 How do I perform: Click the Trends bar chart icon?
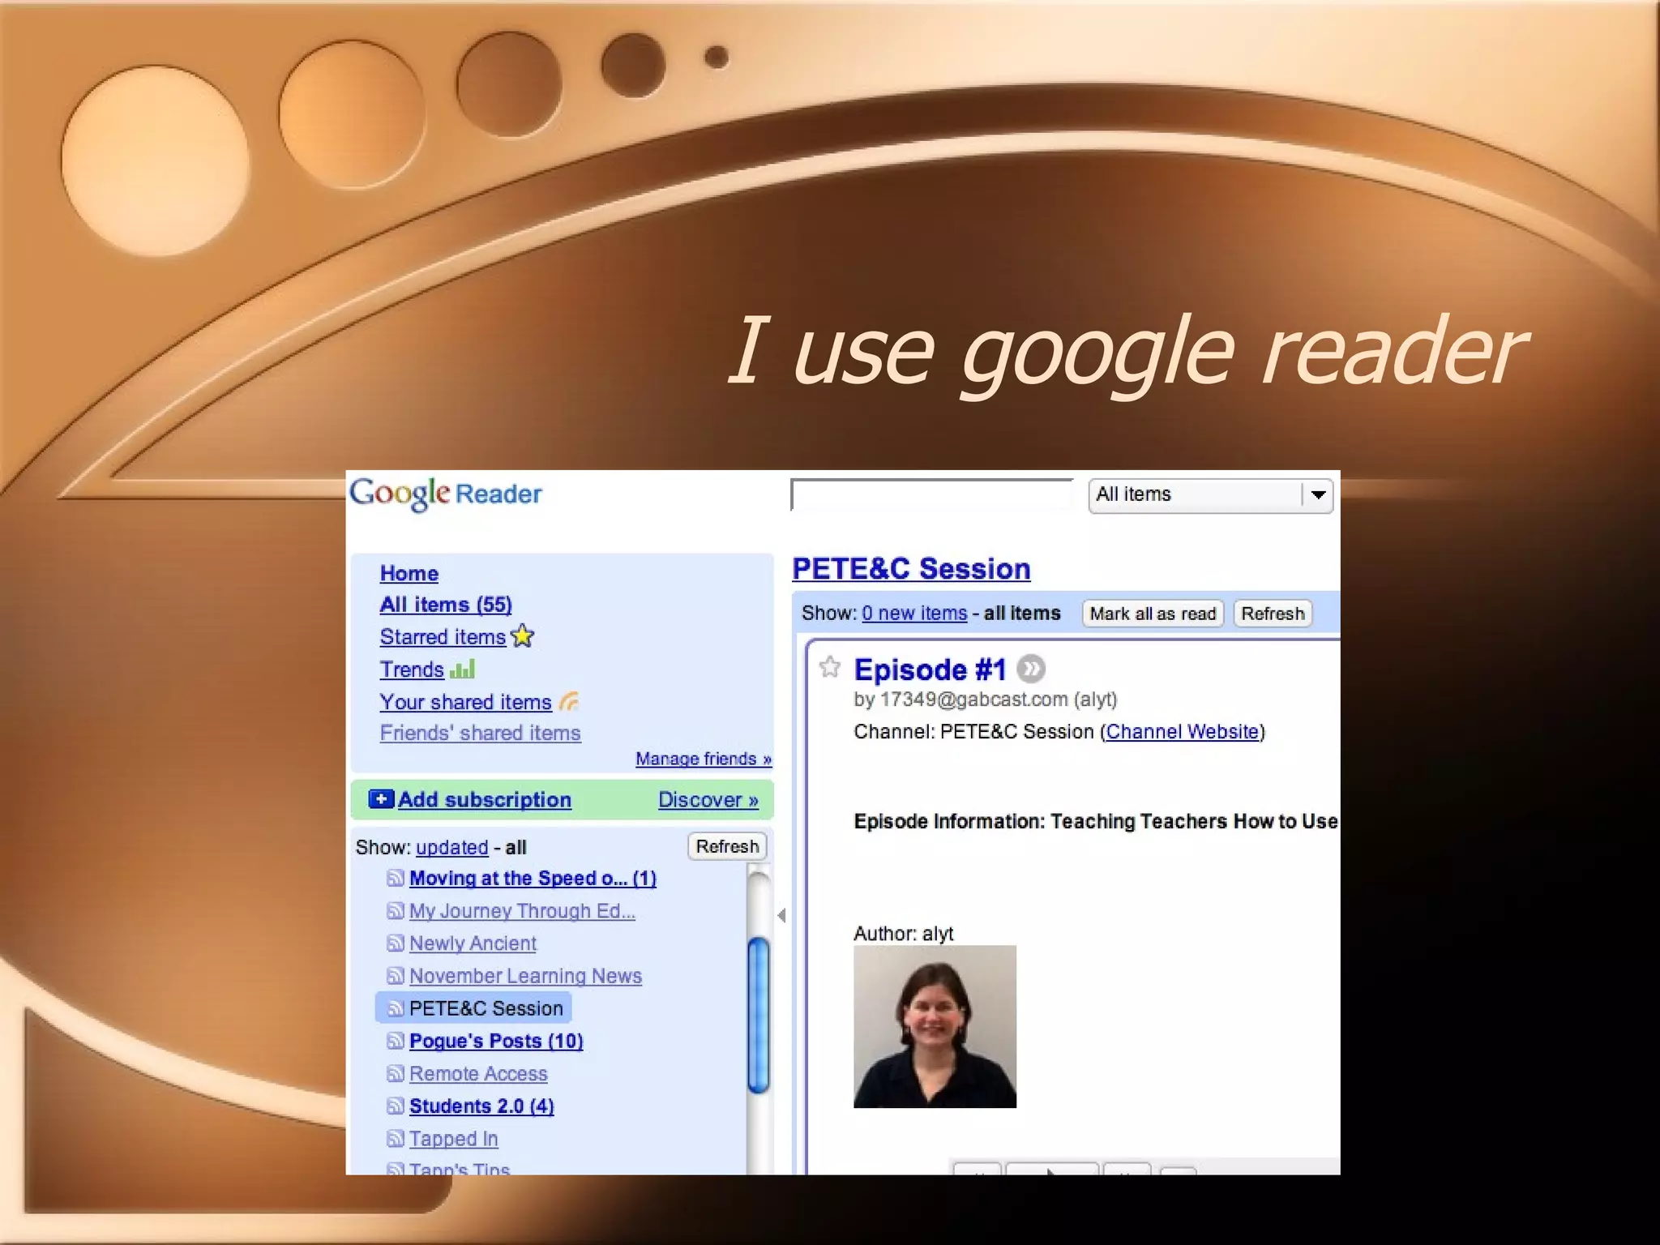tap(462, 669)
